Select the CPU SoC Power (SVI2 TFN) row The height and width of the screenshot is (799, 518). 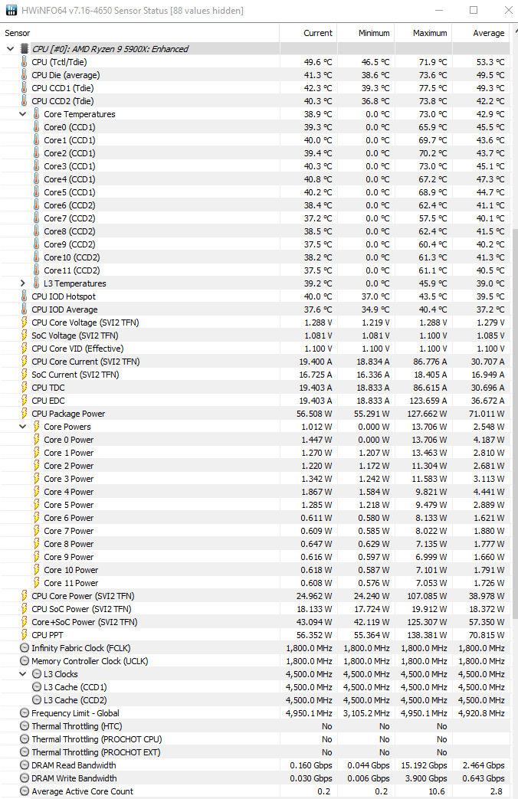255,609
